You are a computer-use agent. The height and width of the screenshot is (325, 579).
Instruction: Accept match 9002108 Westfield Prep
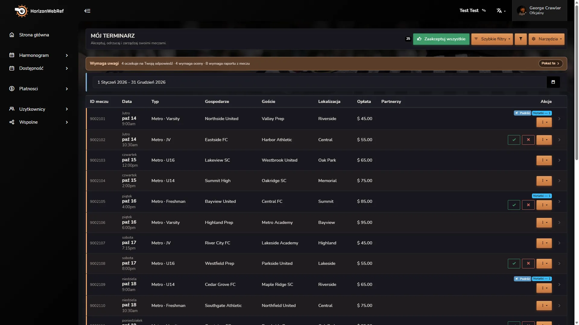pos(514,264)
